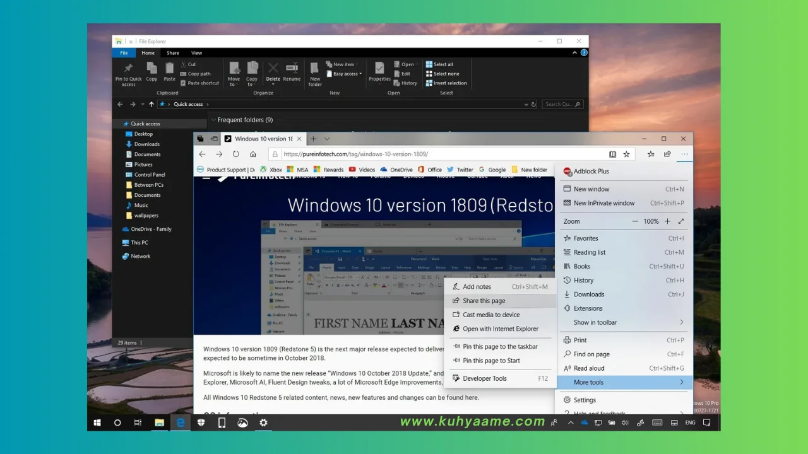Click Cut in File Explorer Clipboard group

point(188,64)
